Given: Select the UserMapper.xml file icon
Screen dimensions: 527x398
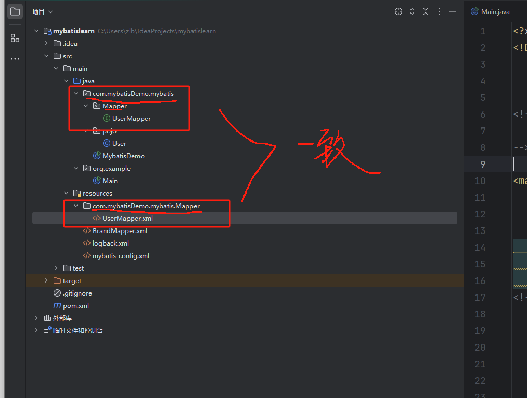Looking at the screenshot, I should [x=97, y=218].
